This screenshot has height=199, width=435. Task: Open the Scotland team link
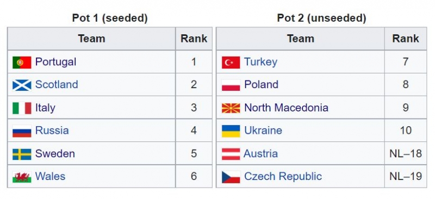57,84
